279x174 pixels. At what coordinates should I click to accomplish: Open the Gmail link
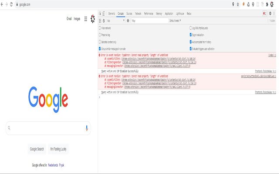[69, 19]
